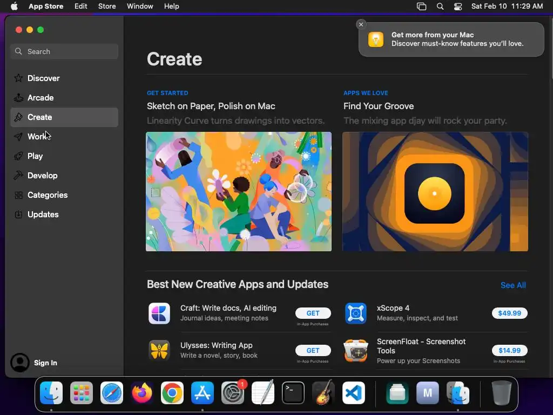Click GET for Craft app

[x=313, y=313]
